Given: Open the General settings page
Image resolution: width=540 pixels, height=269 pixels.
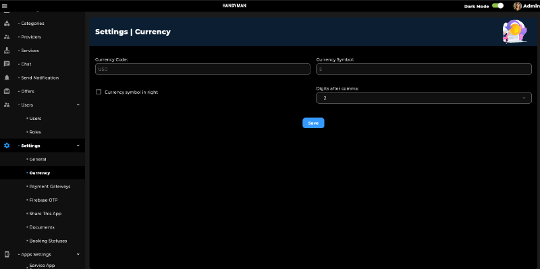Looking at the screenshot, I should 38,159.
